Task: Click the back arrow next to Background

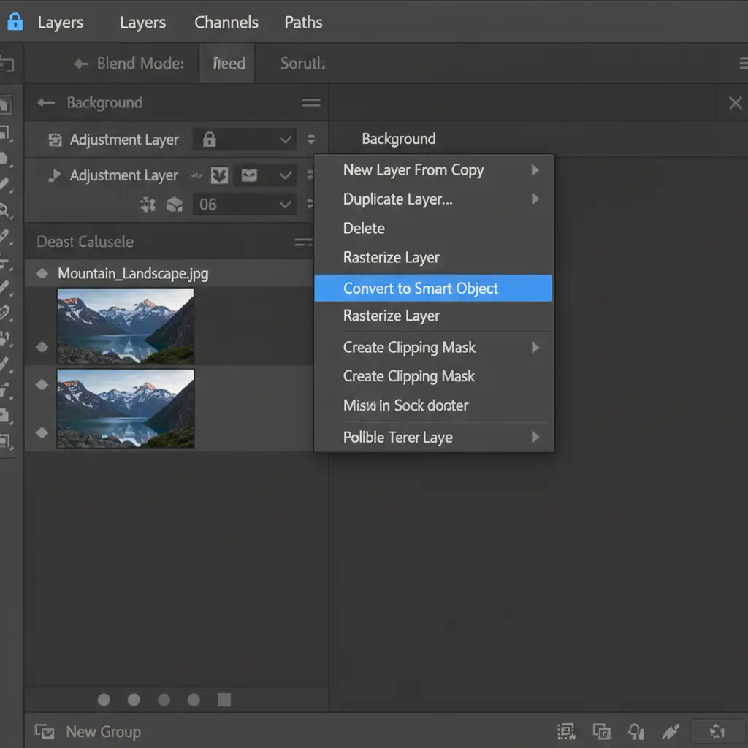Action: click(46, 103)
